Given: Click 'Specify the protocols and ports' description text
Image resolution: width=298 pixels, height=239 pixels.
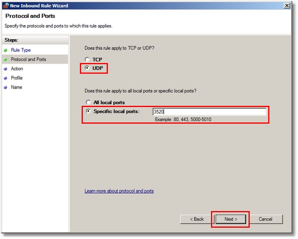Looking at the screenshot, I should pos(58,26).
